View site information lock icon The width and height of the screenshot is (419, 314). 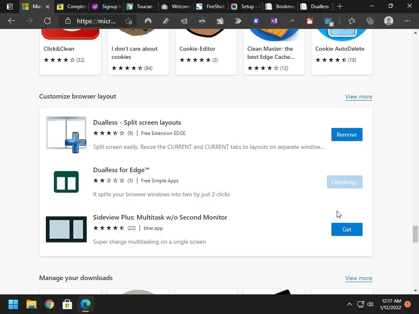(x=68, y=21)
